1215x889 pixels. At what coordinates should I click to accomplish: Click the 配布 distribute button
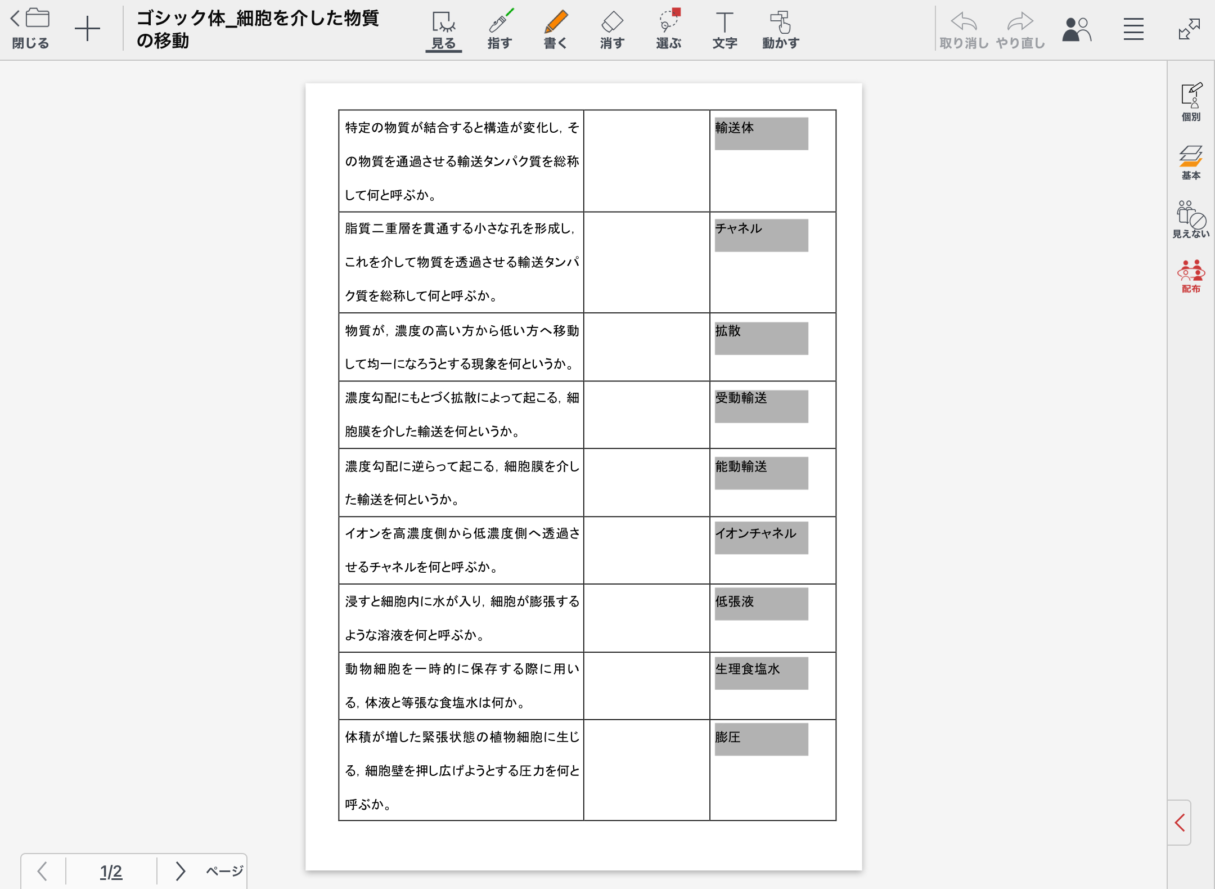[1191, 276]
